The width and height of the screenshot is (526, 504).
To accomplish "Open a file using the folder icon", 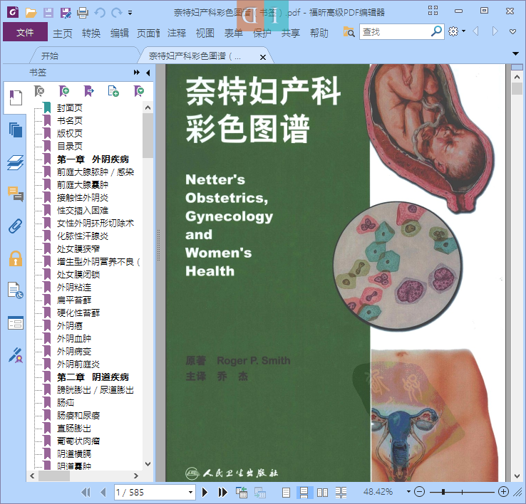I will [31, 13].
